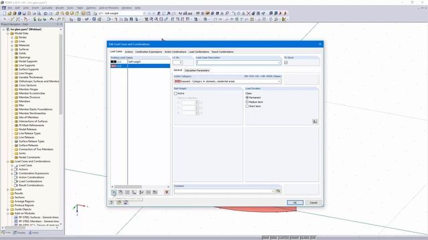428x240 pixels.
Task: Select Surfaces in the navigator tree
Action: (24, 49)
